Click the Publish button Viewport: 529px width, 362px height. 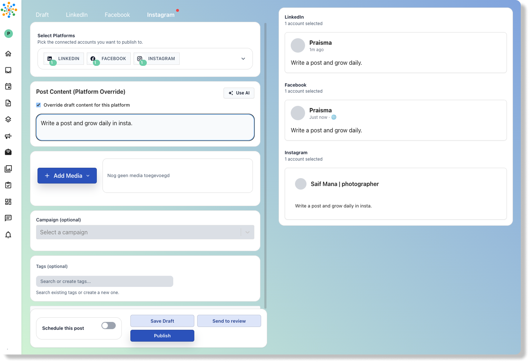(162, 336)
